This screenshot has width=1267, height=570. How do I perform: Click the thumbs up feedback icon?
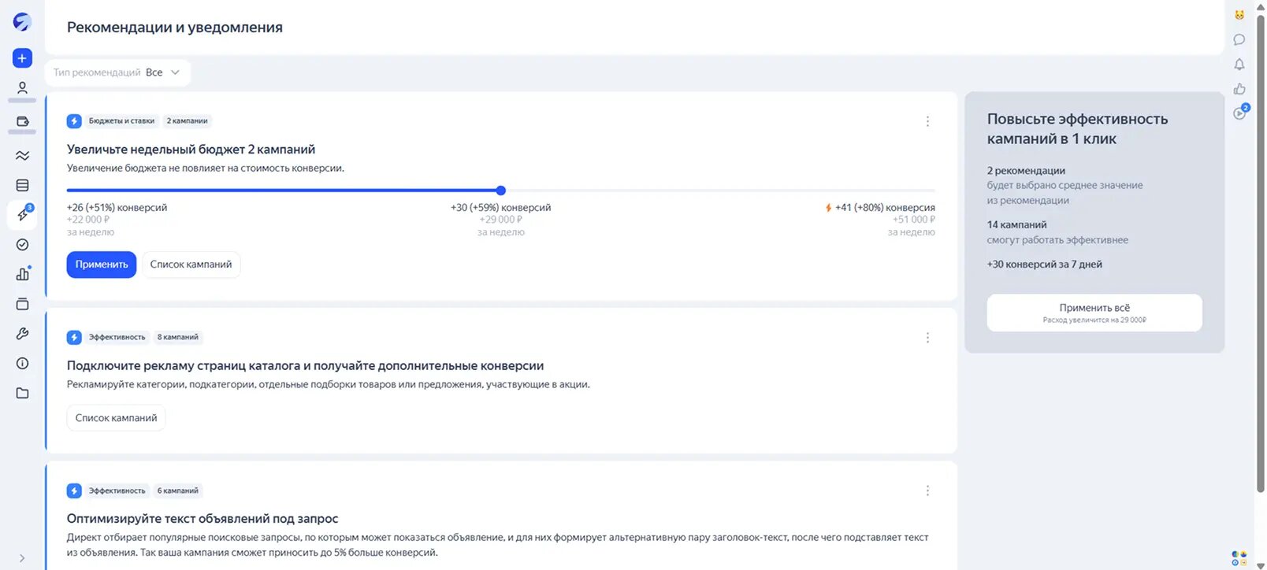pyautogui.click(x=1239, y=89)
